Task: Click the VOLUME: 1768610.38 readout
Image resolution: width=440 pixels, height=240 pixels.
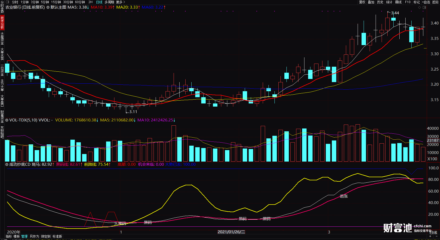Action: [77, 120]
